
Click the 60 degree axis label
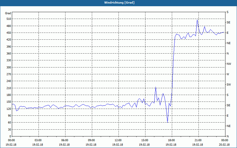[x=10, y=122]
